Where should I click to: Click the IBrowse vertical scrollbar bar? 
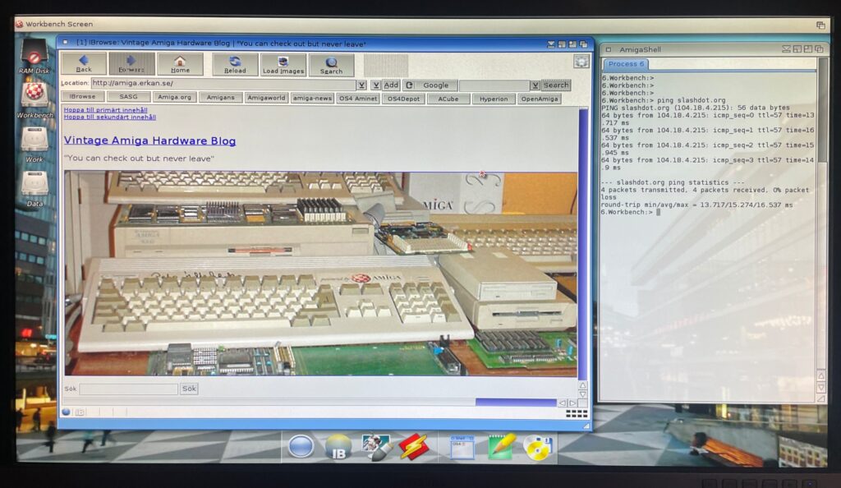point(583,244)
